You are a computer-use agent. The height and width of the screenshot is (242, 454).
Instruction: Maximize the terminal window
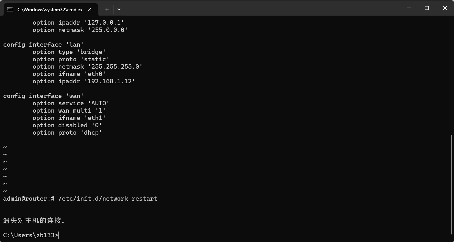click(x=427, y=8)
